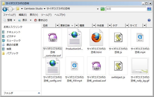
Task: Open the 編集(E) menu
Action: pyautogui.click(x=23, y=15)
